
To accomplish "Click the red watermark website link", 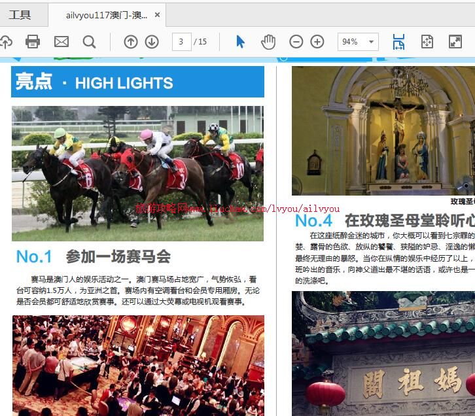I will coord(237,208).
